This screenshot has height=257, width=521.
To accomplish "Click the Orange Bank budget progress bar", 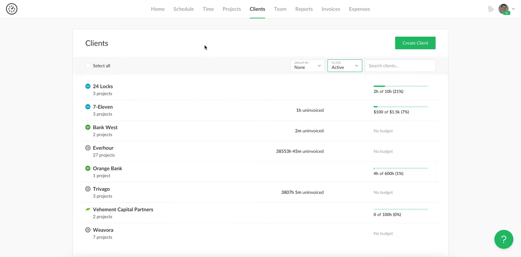I will pyautogui.click(x=401, y=168).
